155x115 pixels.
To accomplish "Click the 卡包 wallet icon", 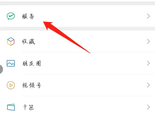I will [11, 107].
